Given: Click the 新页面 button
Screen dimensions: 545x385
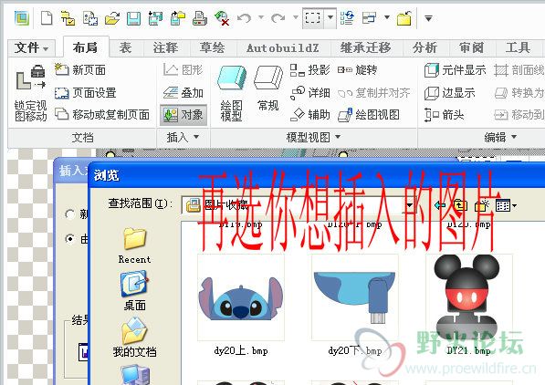Looking at the screenshot, I should coord(80,70).
